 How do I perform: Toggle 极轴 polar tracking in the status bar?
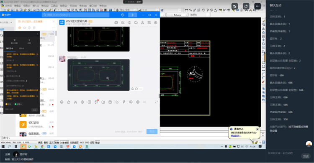(57, 143)
